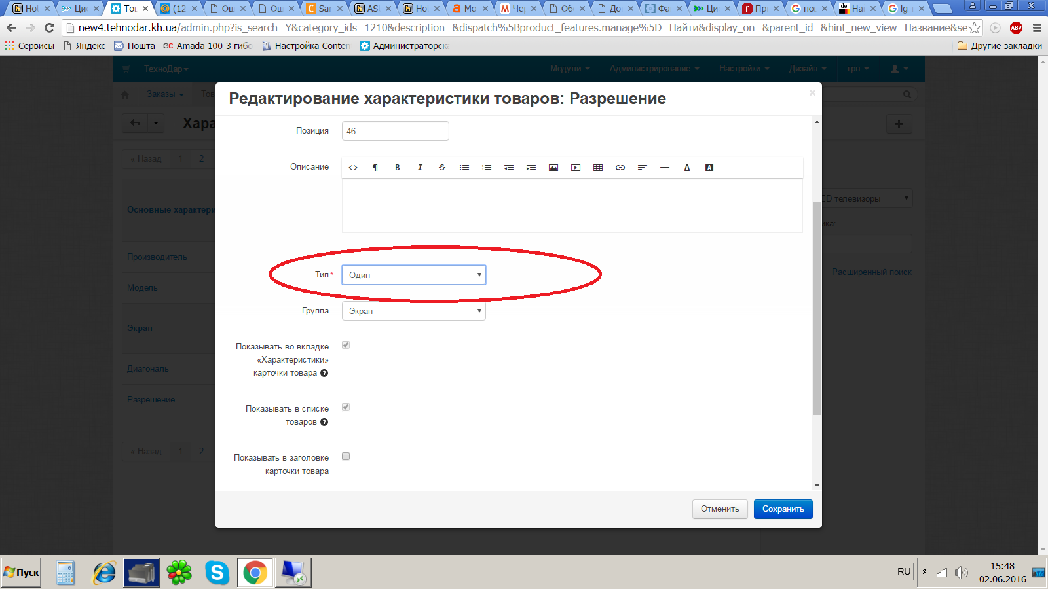Switch to the AS browser tab
Screen dimensions: 1048x589
tap(373, 9)
